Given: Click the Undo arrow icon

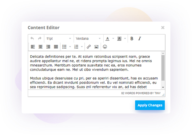Looking at the screenshot, I should click(32, 39).
